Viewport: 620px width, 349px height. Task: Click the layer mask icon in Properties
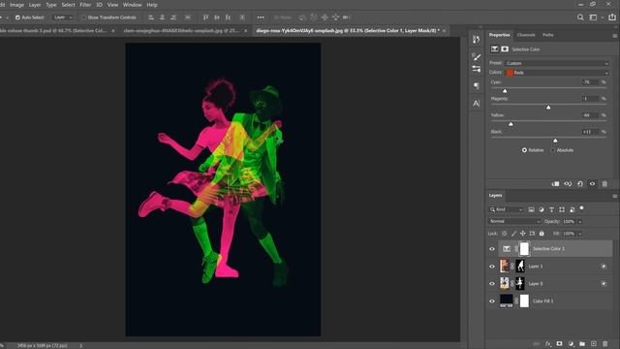(x=505, y=49)
